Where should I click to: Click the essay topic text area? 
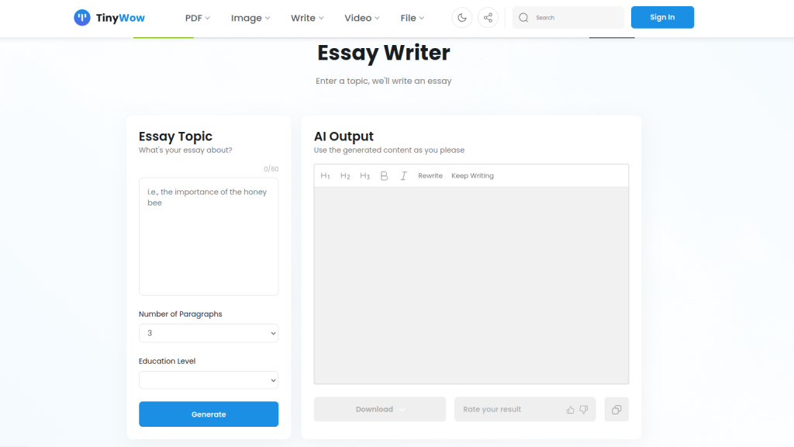click(x=209, y=236)
